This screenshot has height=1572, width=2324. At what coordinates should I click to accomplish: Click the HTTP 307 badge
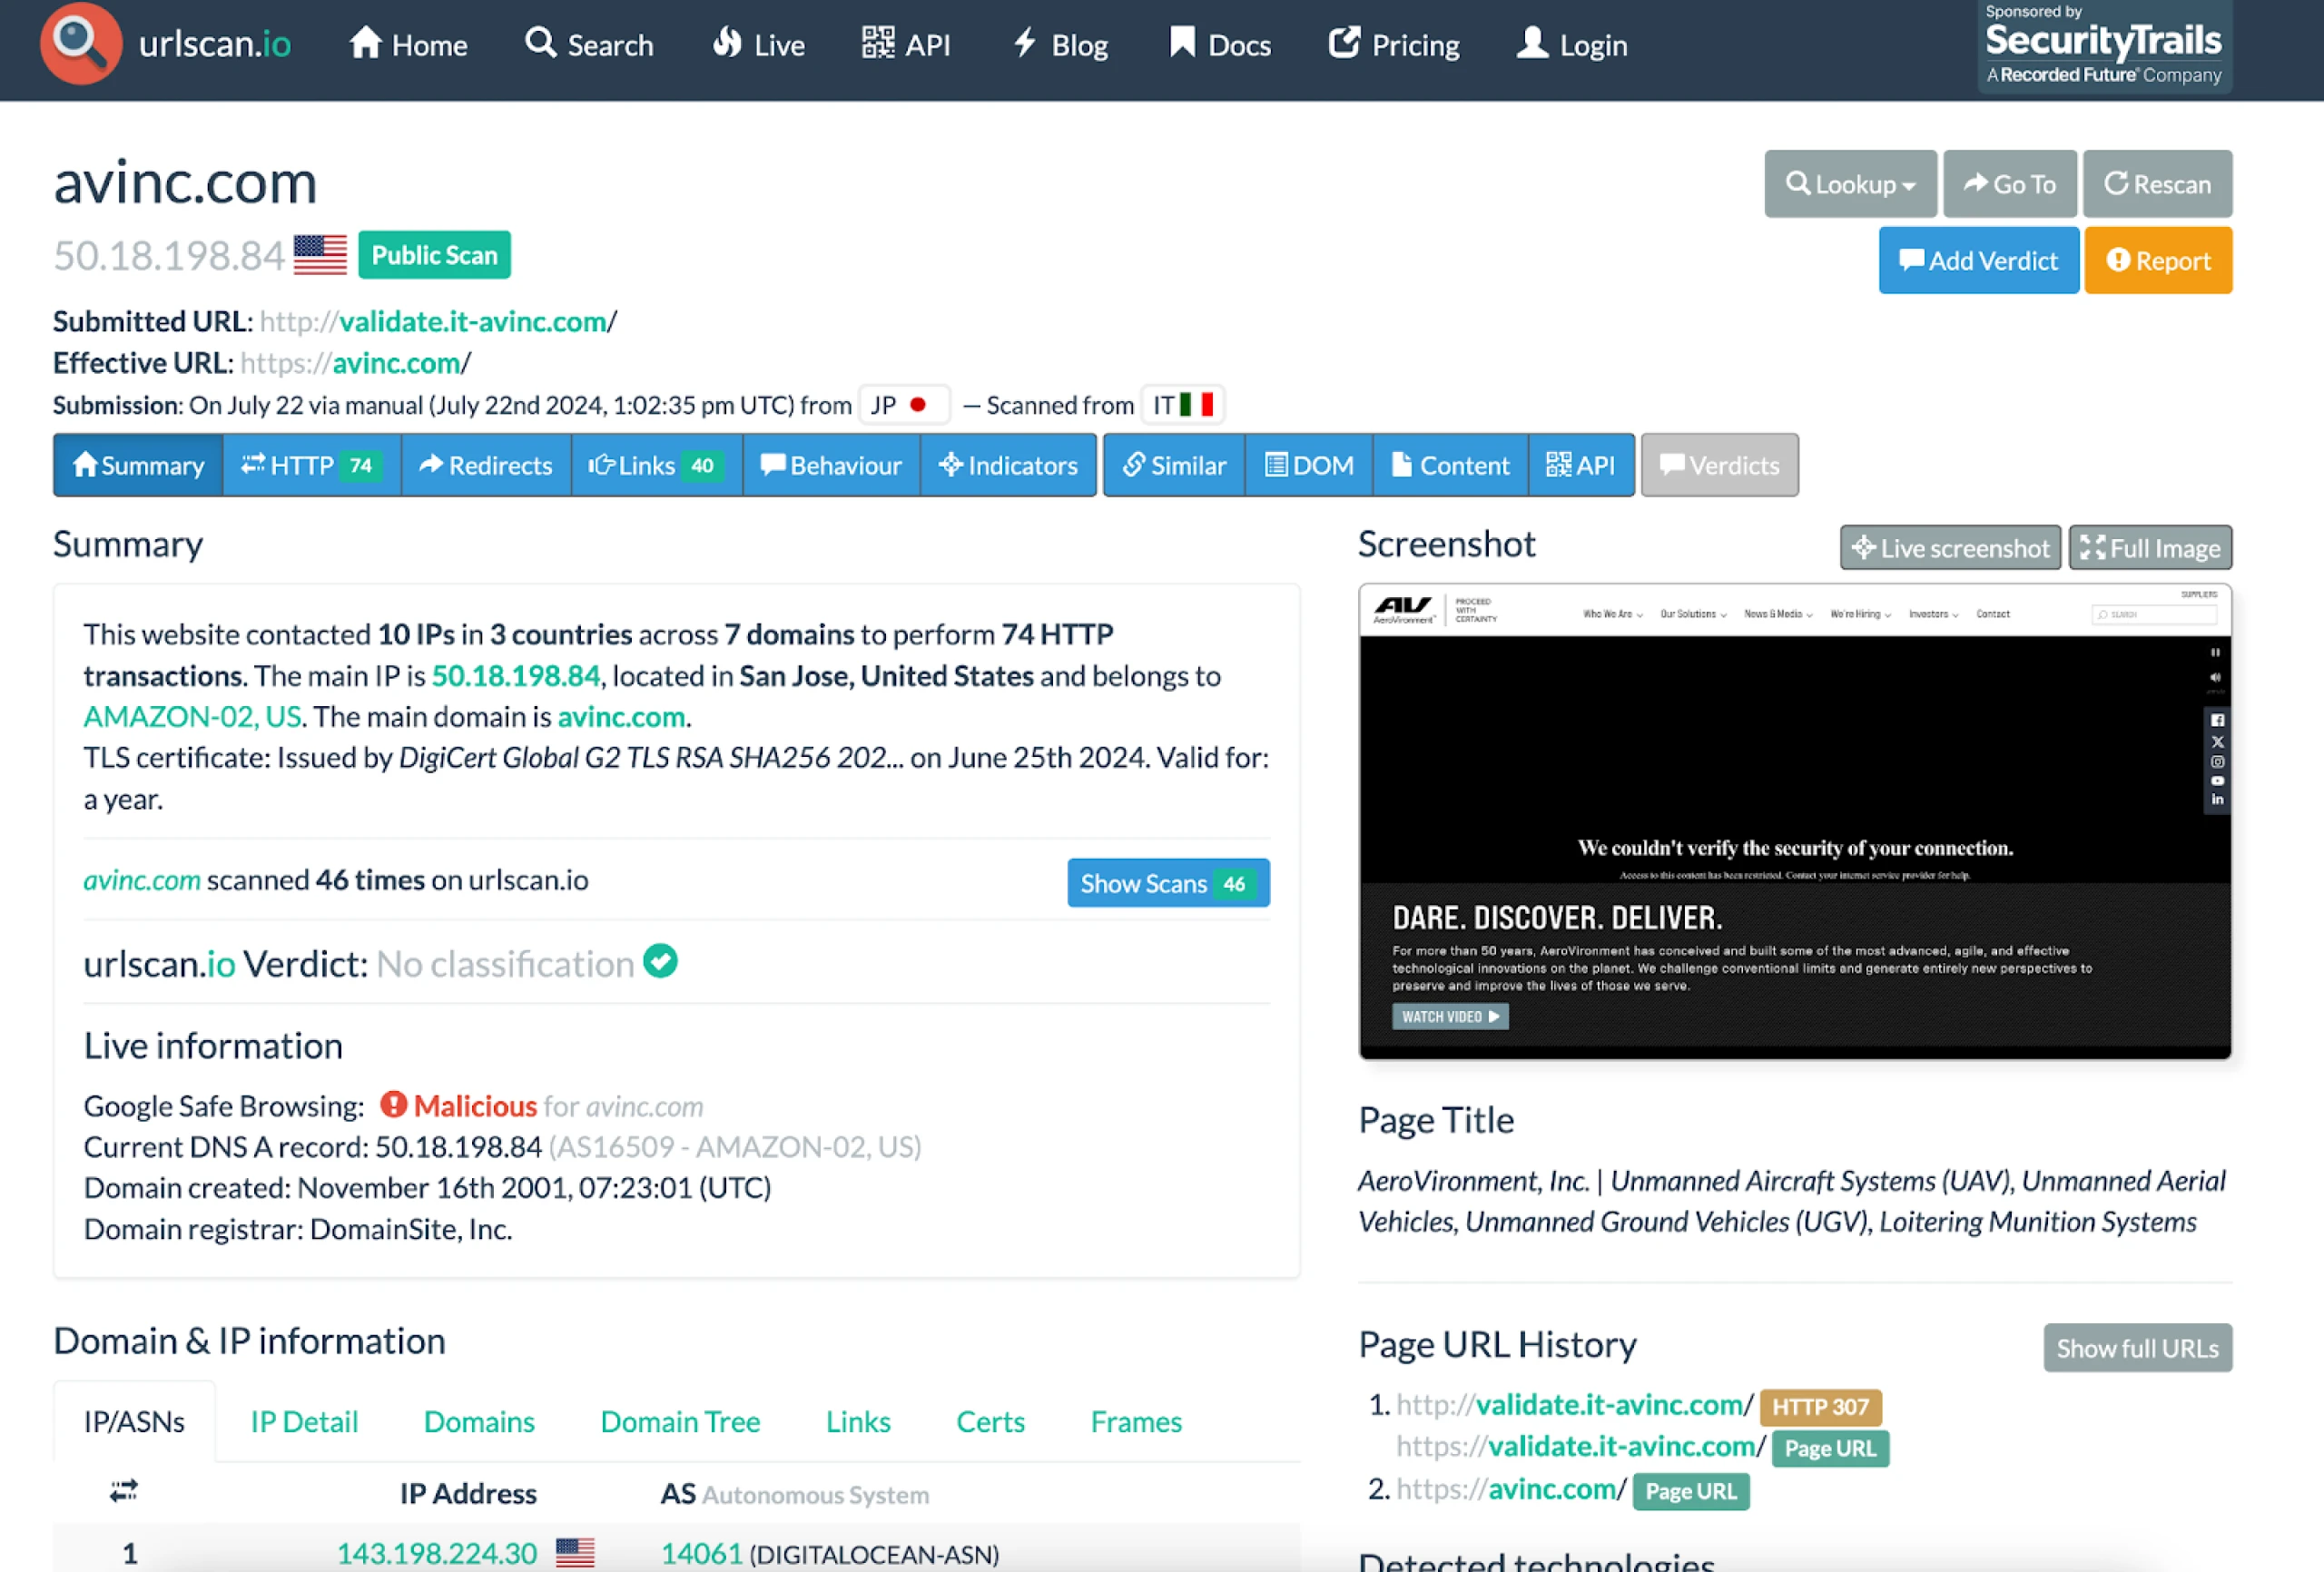pyautogui.click(x=1821, y=1407)
